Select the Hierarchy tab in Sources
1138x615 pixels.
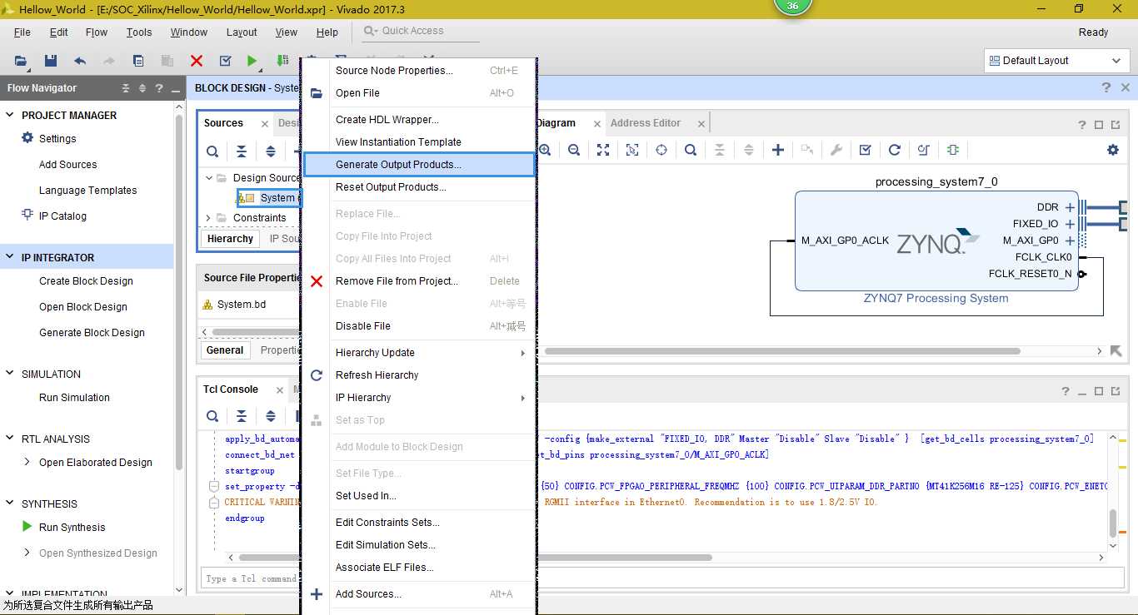click(230, 238)
